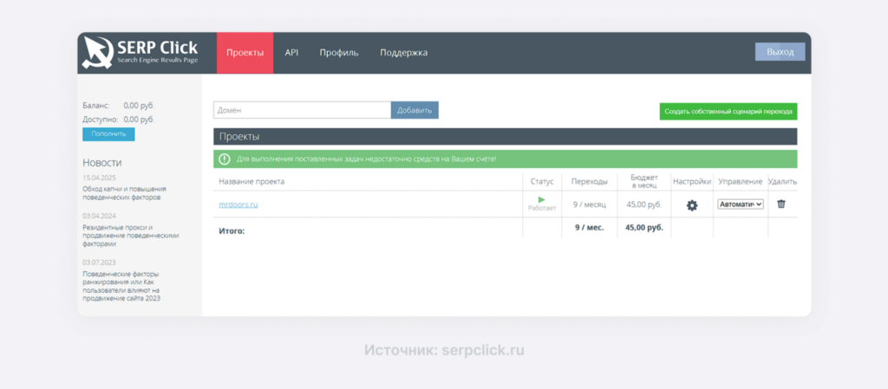
Task: Open the mrdoors.ru project link
Action: pyautogui.click(x=238, y=205)
